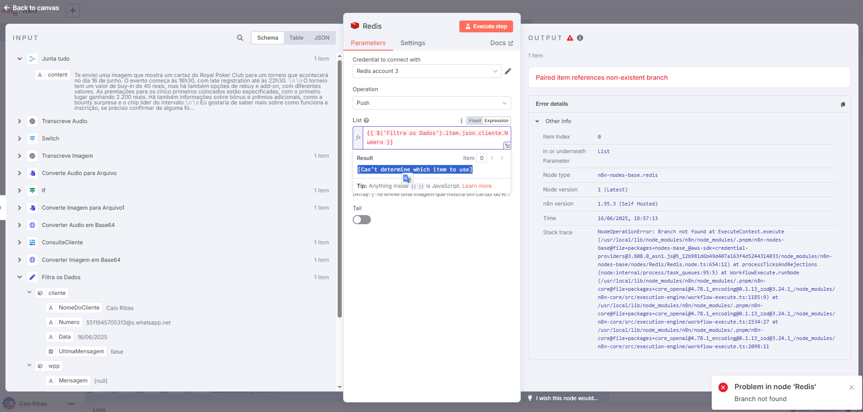Image resolution: width=863 pixels, height=412 pixels.
Task: Click the Transcreve Audio OpenAI icon
Action: 32,121
